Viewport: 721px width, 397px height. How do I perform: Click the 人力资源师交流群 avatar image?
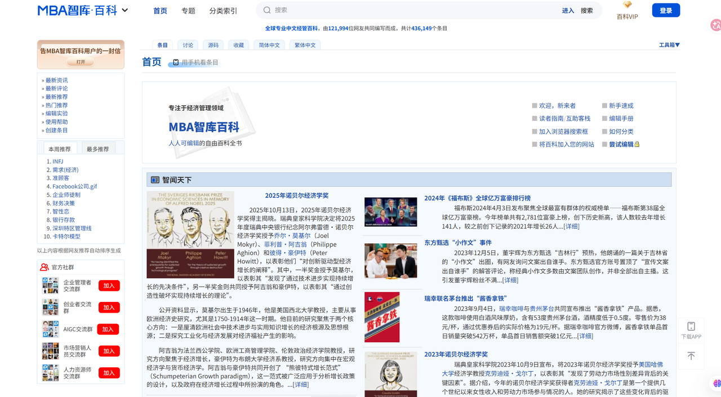(51, 373)
